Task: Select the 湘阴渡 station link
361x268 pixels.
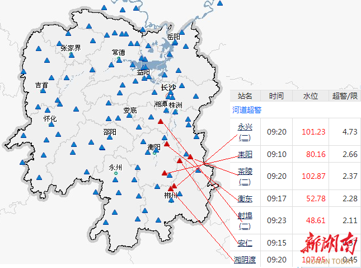Action: [x=245, y=259]
